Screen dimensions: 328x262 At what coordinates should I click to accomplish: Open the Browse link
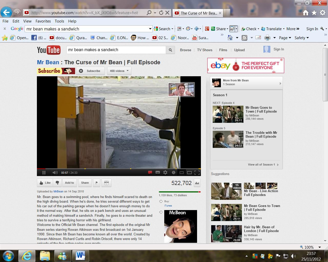186,50
